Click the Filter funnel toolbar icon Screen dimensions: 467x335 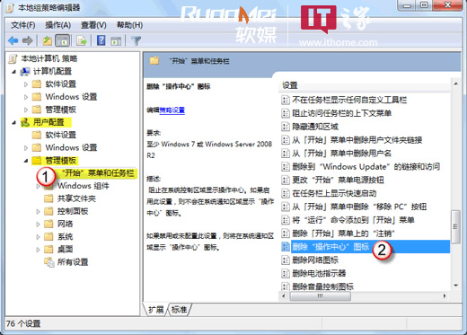click(137, 40)
